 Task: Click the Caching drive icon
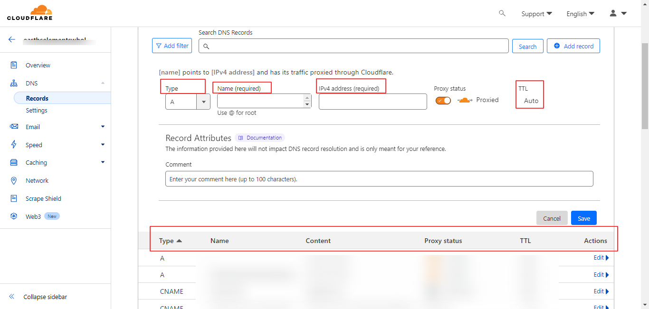point(14,162)
